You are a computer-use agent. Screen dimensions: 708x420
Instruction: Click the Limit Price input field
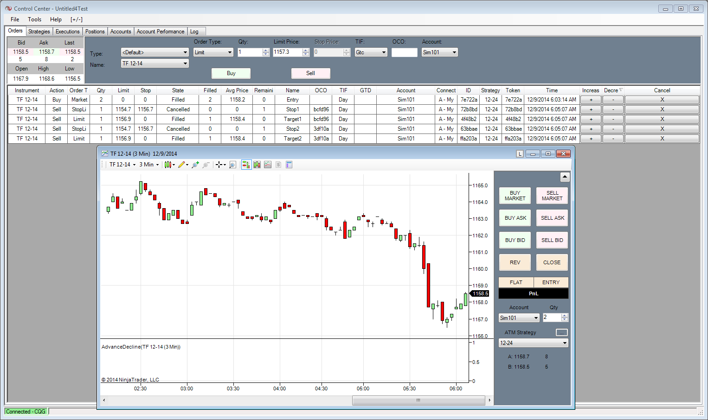point(288,52)
